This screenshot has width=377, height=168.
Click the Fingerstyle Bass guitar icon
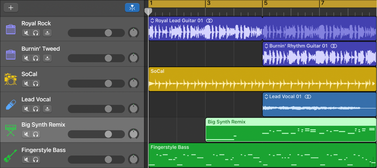point(11,155)
